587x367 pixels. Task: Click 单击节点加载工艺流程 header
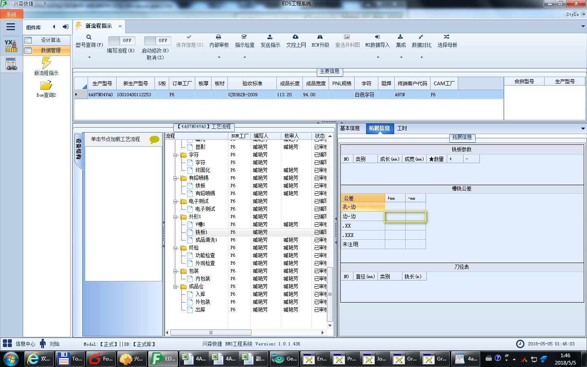(115, 139)
